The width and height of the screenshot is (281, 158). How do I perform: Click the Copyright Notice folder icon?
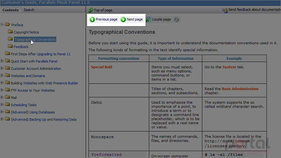coord(10,32)
